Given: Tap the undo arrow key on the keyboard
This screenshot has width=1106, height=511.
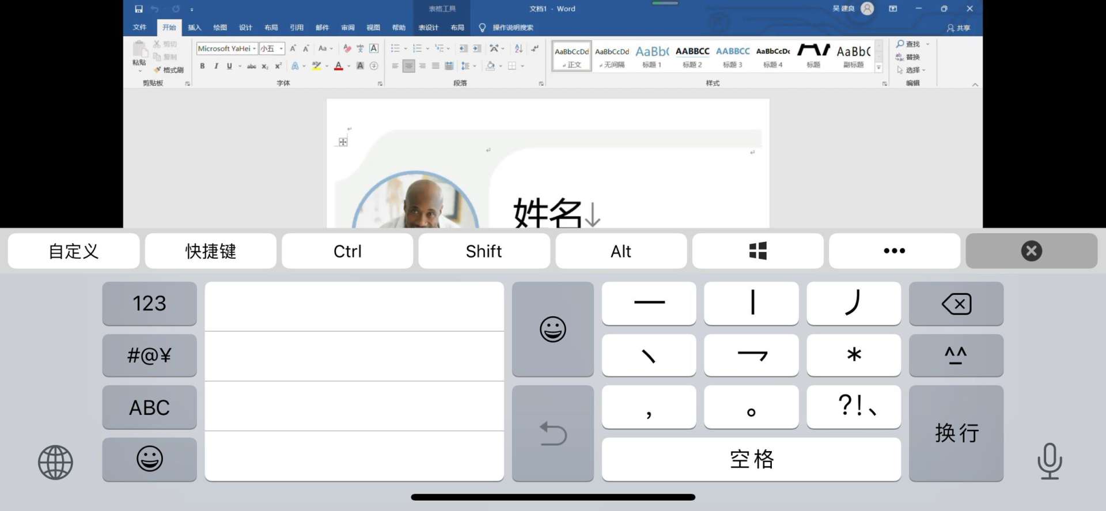Looking at the screenshot, I should 552,433.
